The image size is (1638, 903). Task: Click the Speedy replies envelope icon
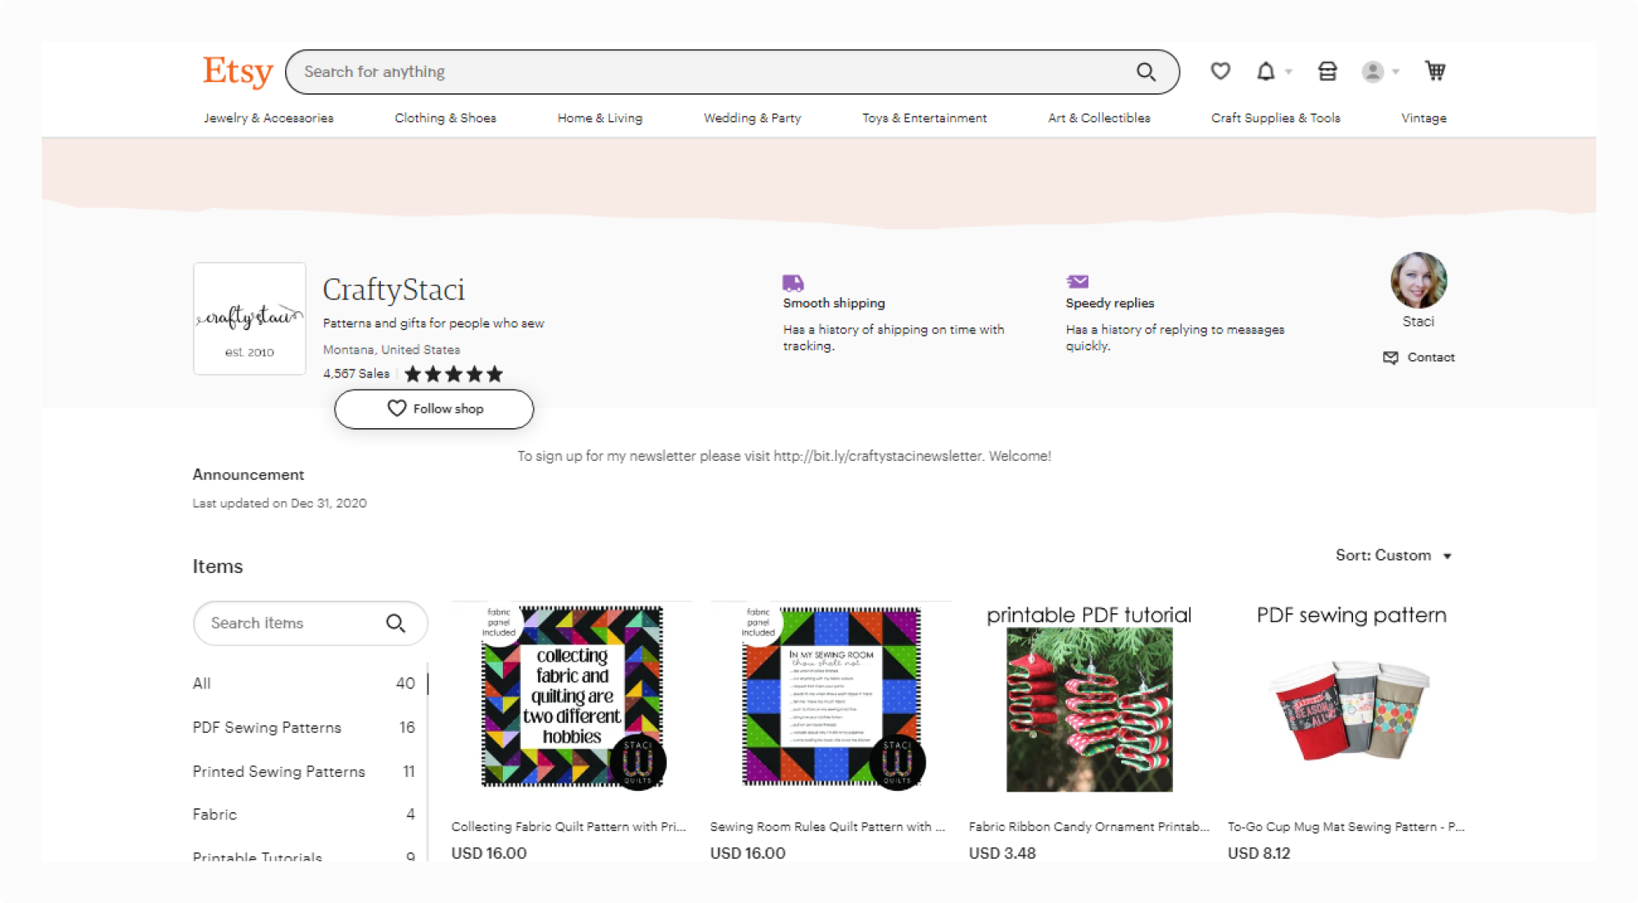pos(1077,282)
